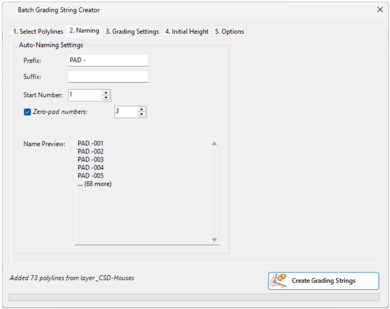Open the "5. Options" tab

pyautogui.click(x=229, y=31)
